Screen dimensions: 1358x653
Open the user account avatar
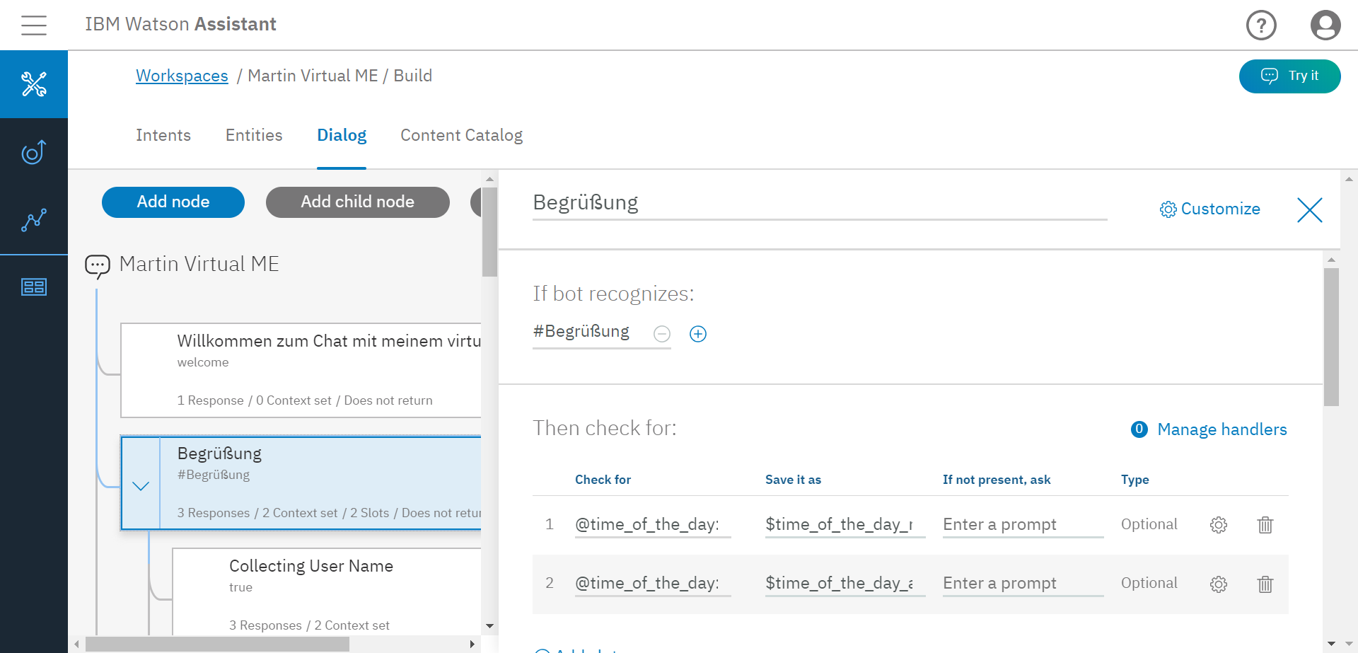click(1325, 25)
